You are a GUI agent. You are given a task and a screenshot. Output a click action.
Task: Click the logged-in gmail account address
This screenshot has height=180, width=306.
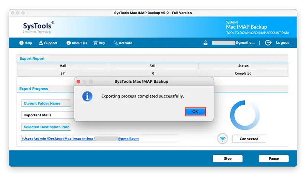233,43
